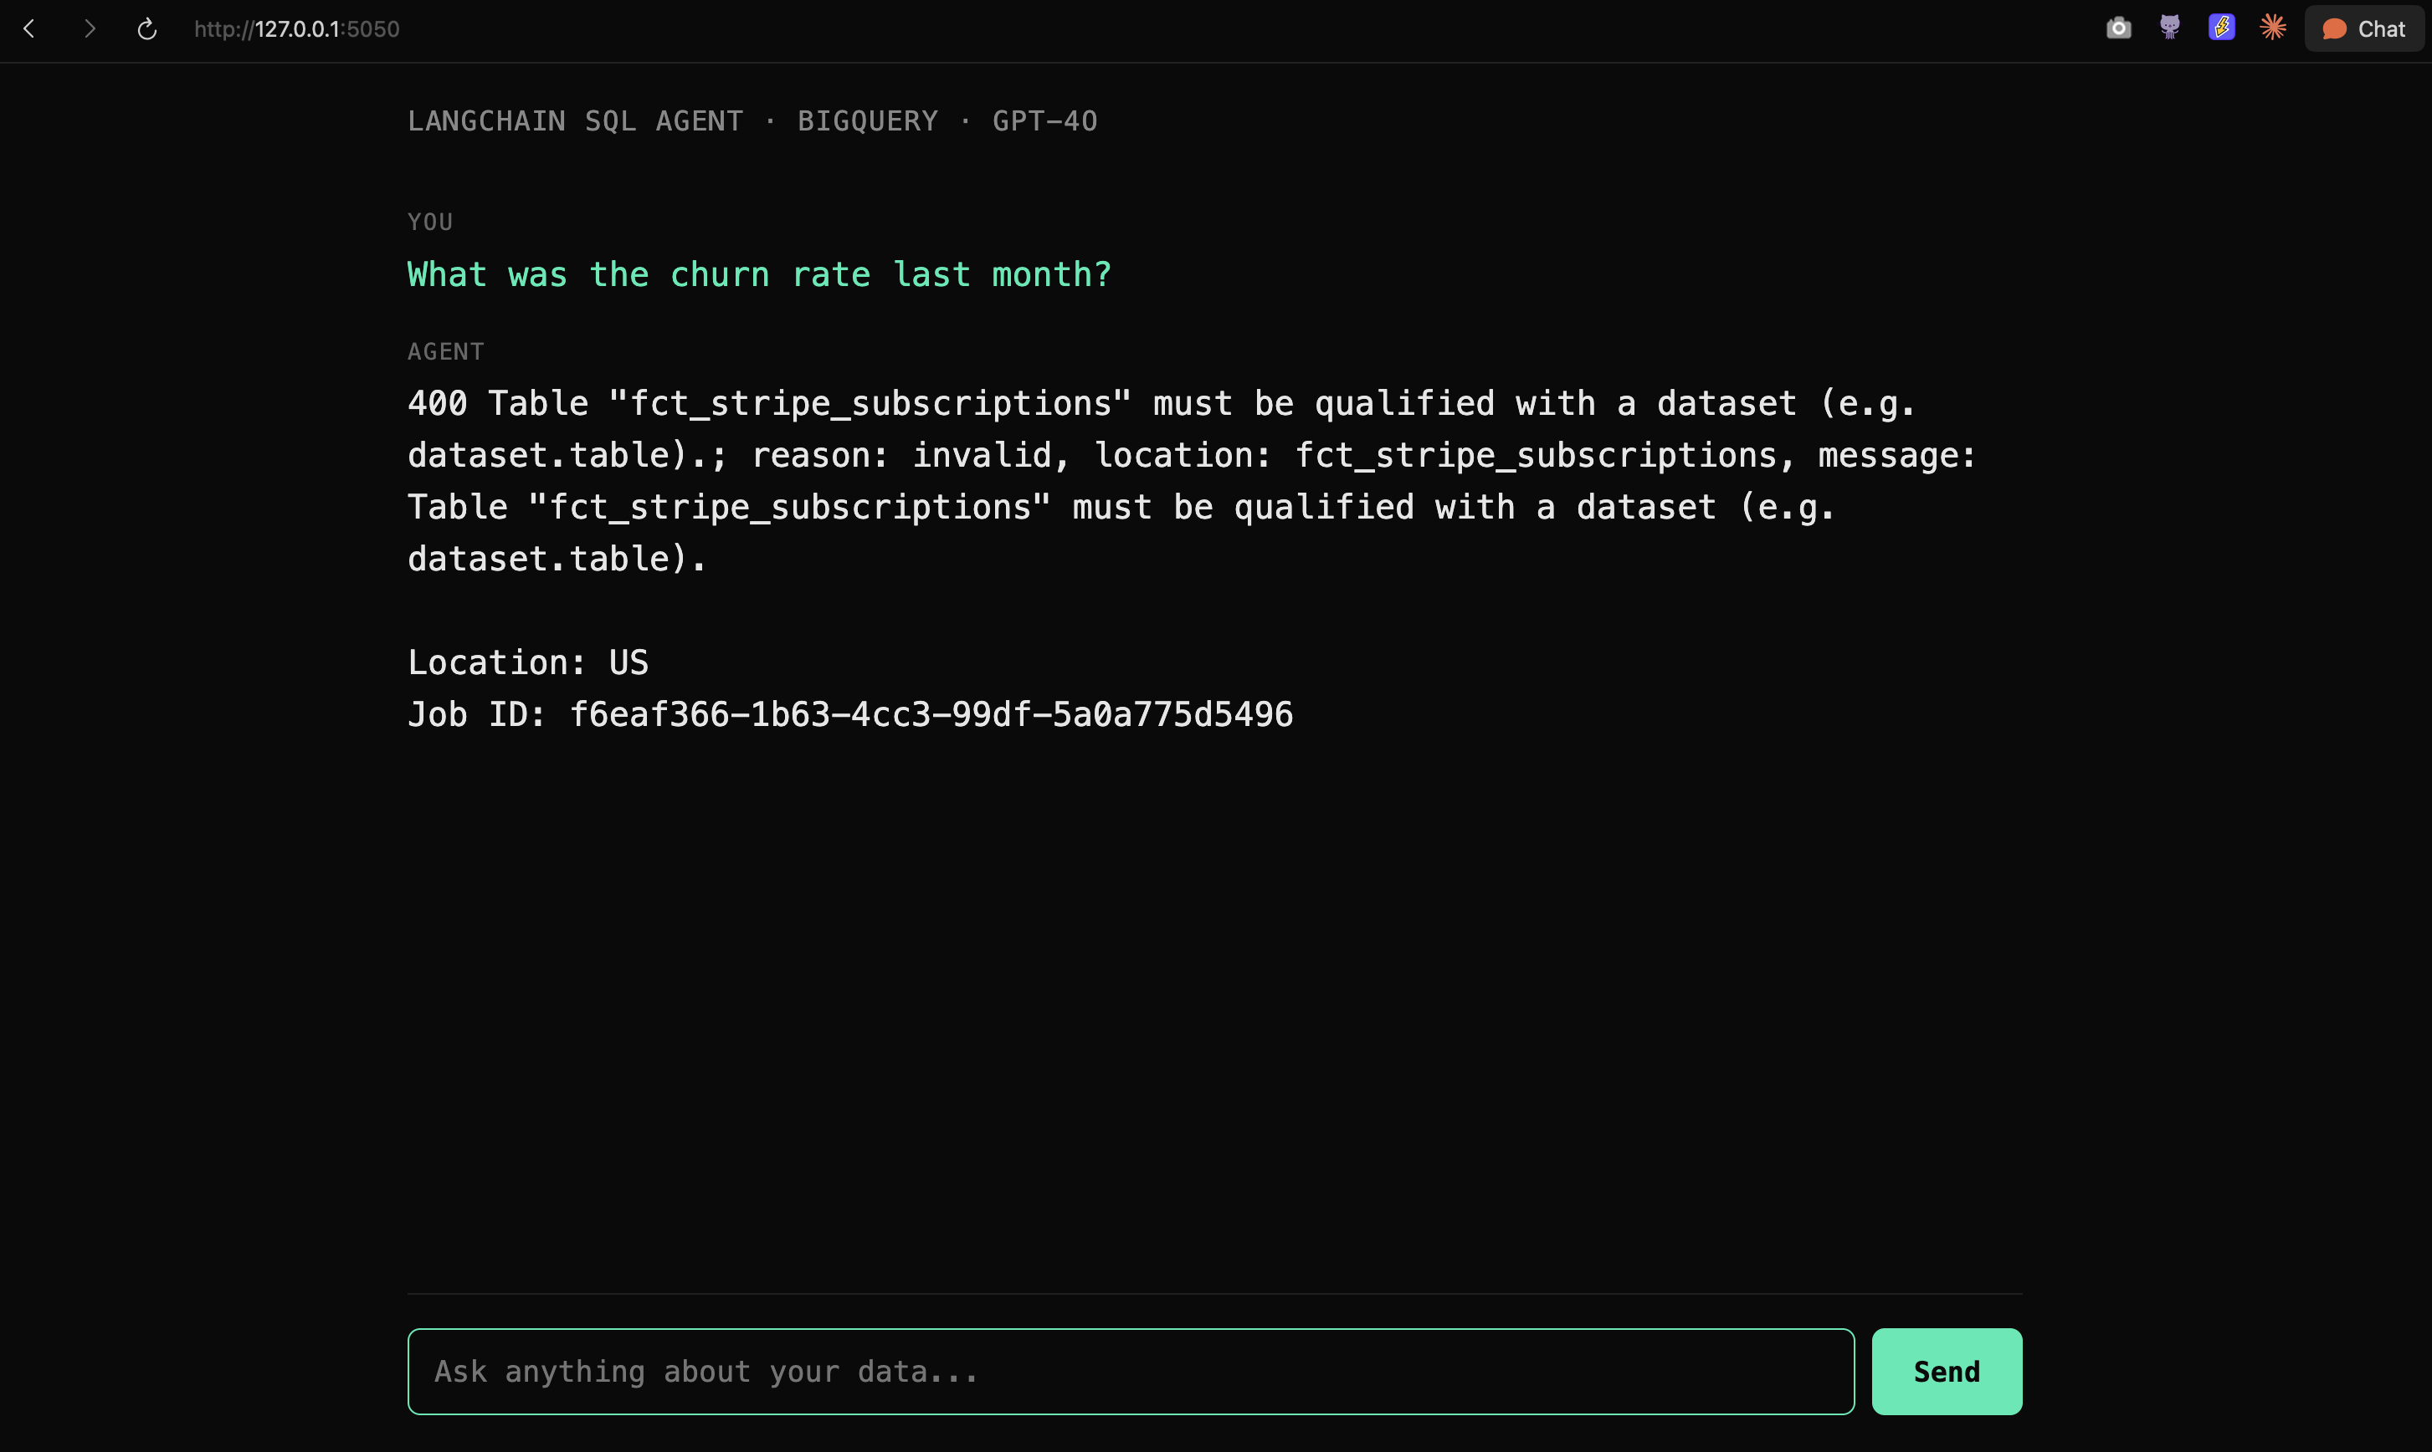Click the GPT-4O text in header
Image resolution: width=2432 pixels, height=1452 pixels.
[1044, 120]
